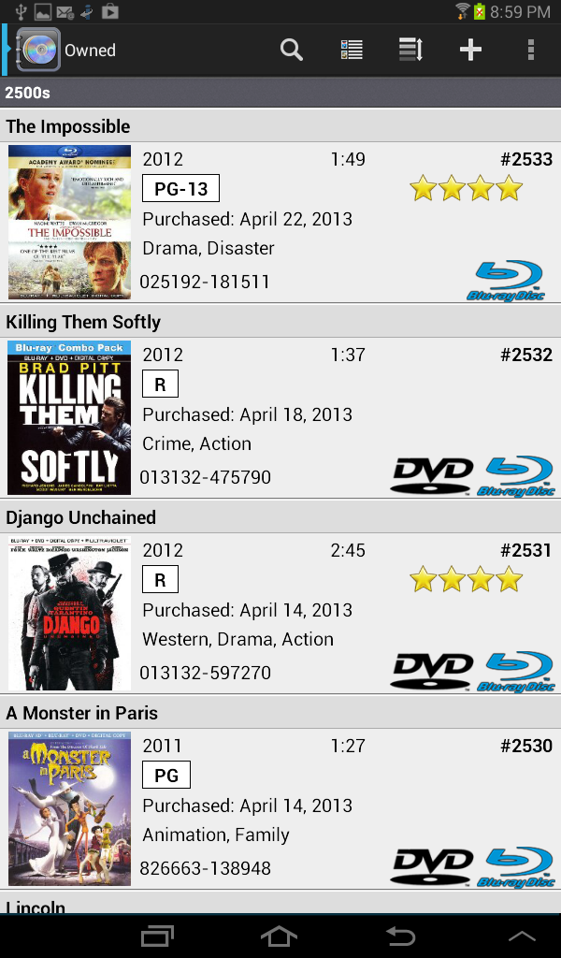Open the recent apps button

[x=157, y=936]
